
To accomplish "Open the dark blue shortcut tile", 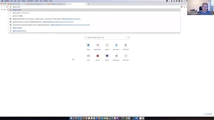I will (x=107, y=56).
